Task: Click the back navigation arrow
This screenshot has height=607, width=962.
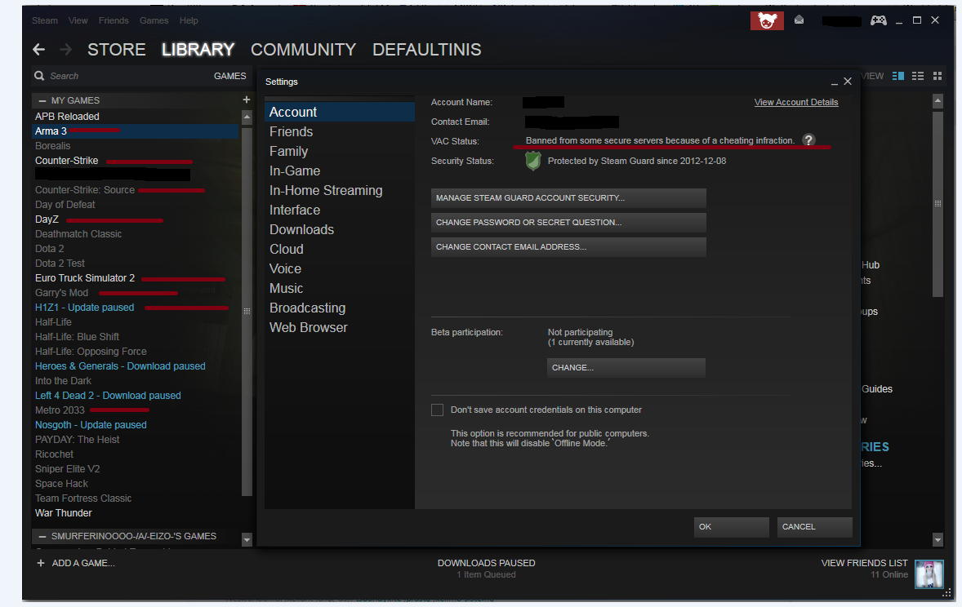Action: click(x=39, y=50)
